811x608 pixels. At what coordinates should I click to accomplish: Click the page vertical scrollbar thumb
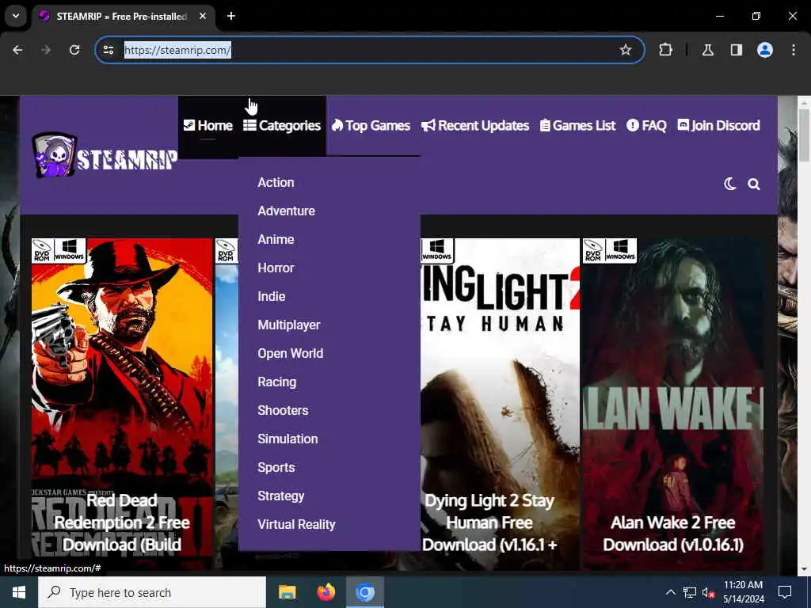[x=804, y=135]
